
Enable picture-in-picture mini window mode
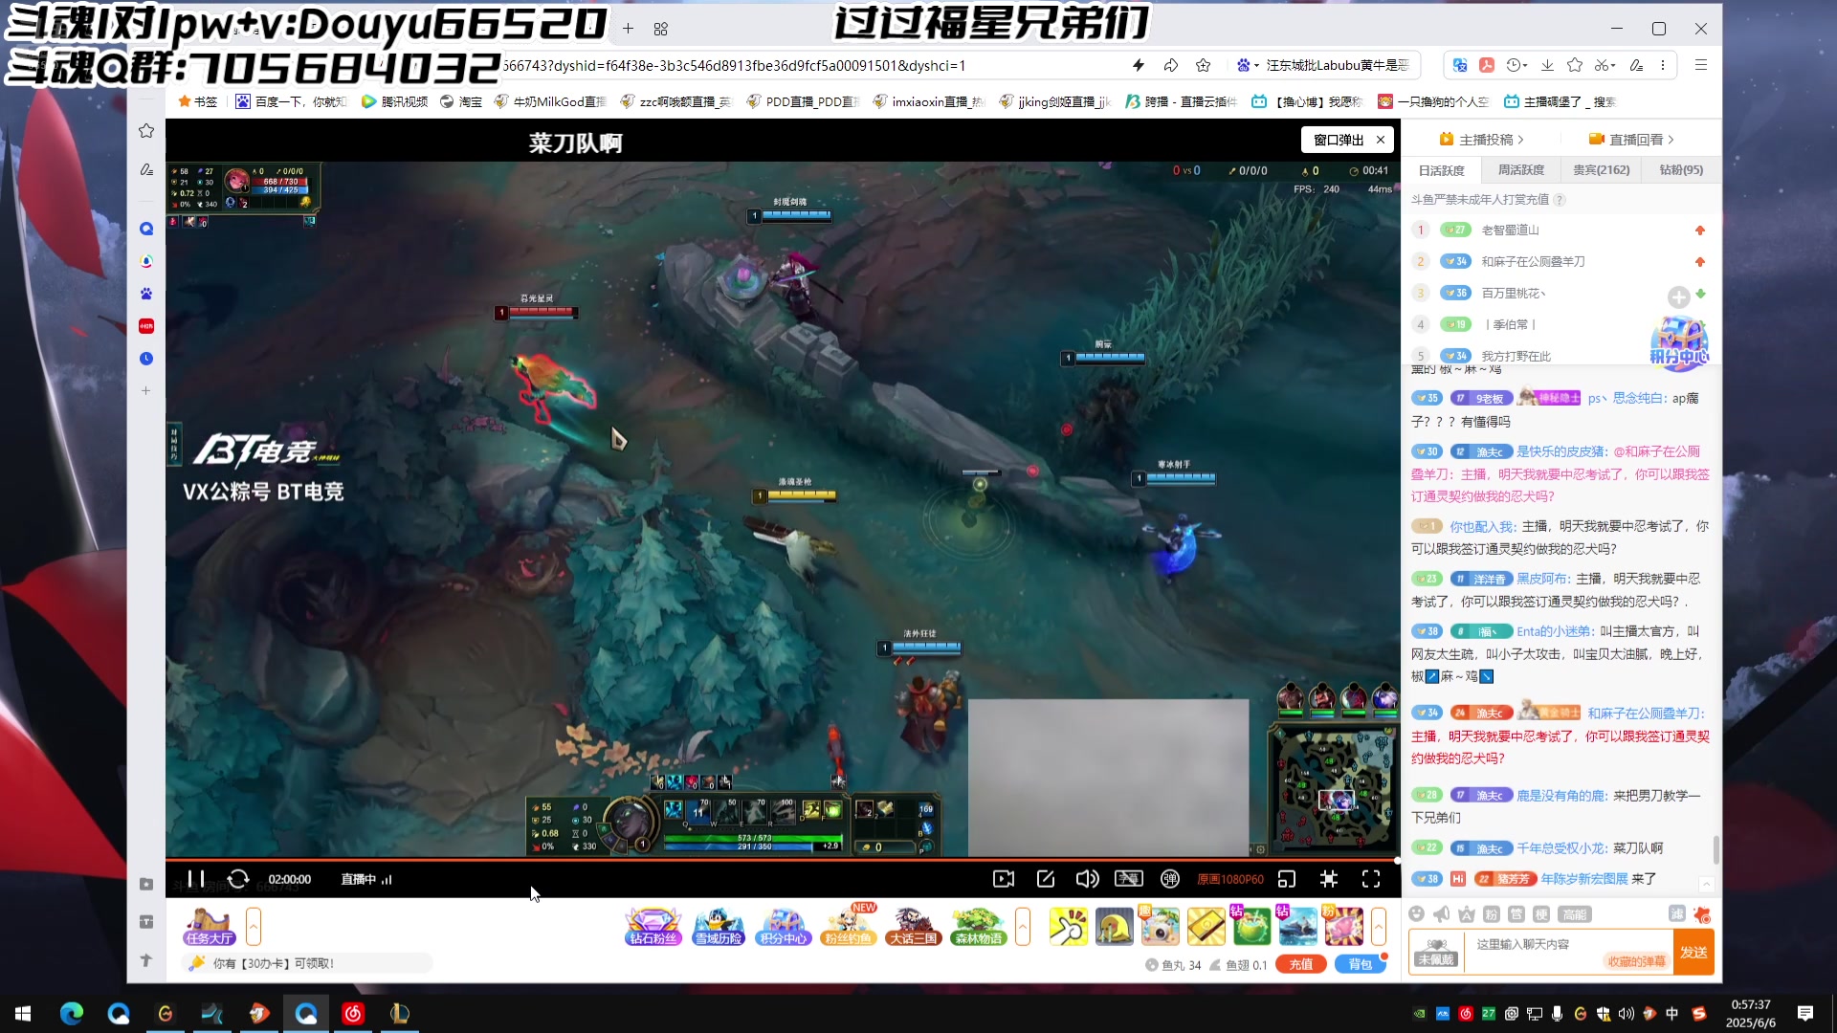click(x=1287, y=879)
